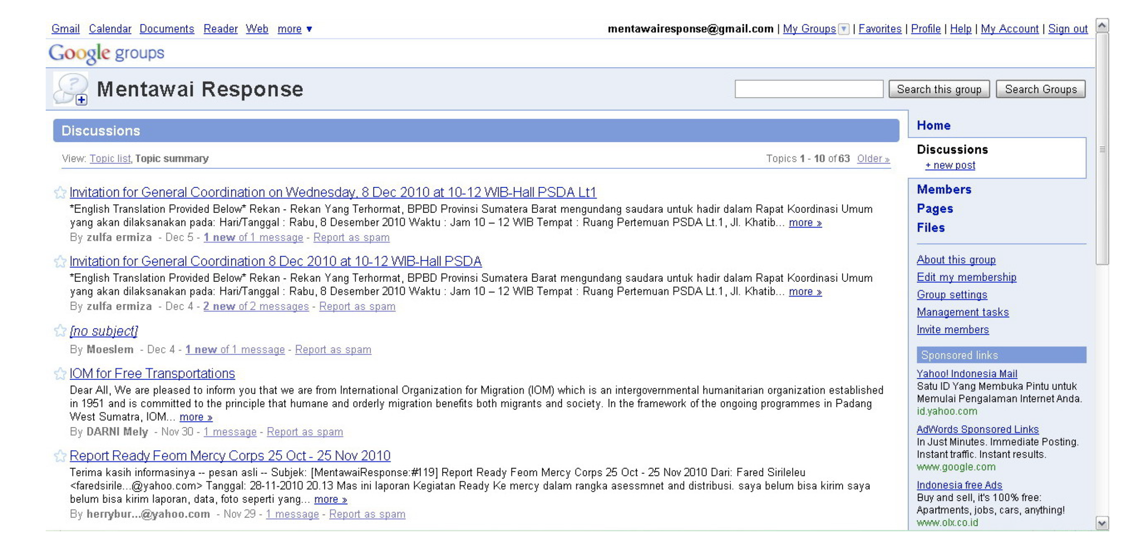This screenshot has width=1146, height=539.
Task: Click the Mentawai Response group icon
Action: (x=71, y=89)
